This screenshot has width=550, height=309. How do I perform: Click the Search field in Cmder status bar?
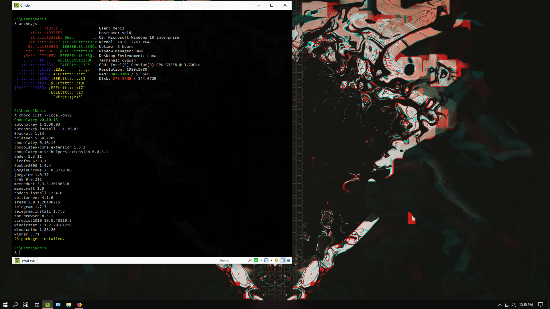pyautogui.click(x=235, y=260)
